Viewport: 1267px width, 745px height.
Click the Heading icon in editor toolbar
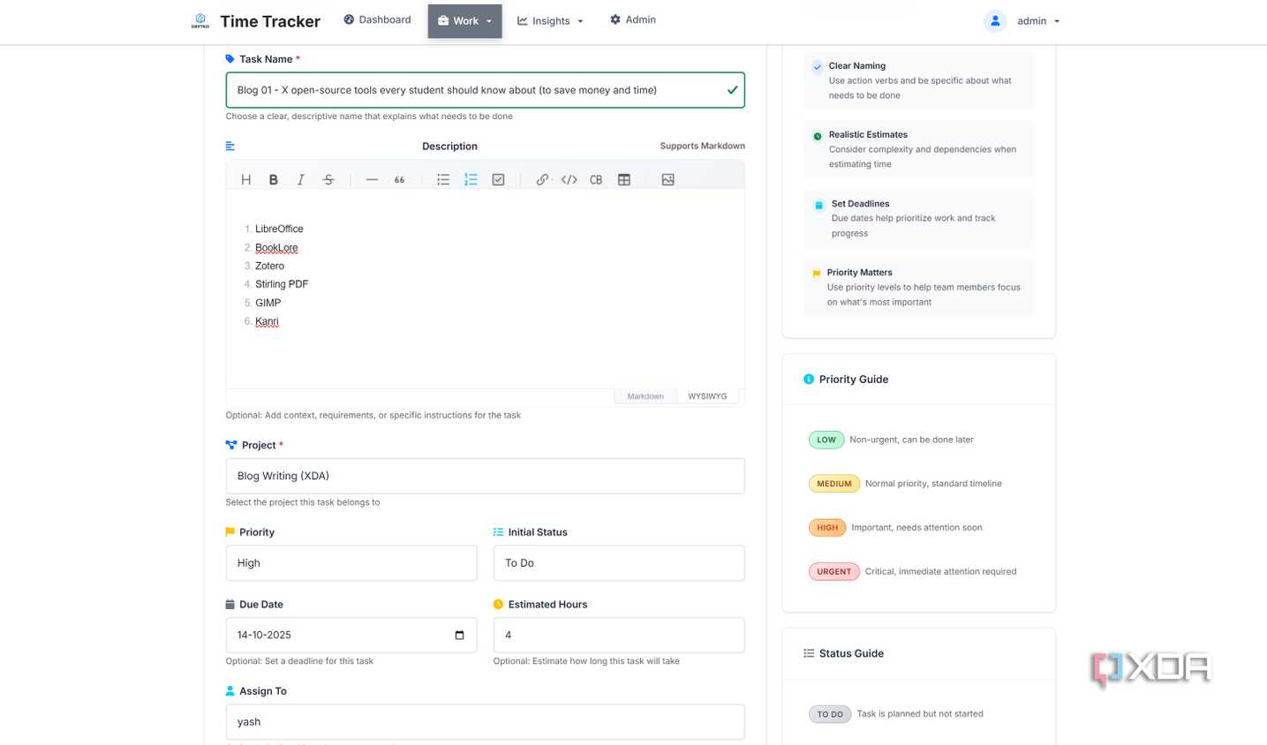pyautogui.click(x=246, y=180)
